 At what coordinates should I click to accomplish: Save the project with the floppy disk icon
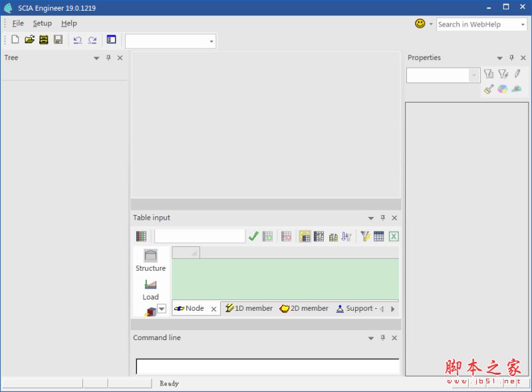pos(58,39)
